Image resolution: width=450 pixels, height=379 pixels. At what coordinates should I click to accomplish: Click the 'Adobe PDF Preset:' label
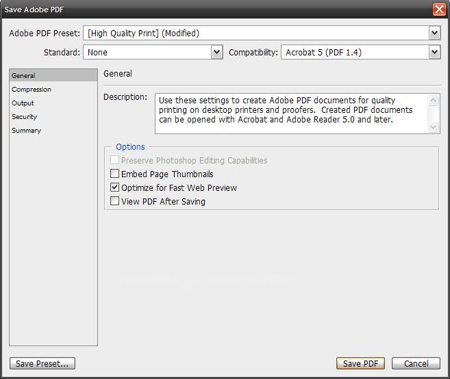point(45,34)
